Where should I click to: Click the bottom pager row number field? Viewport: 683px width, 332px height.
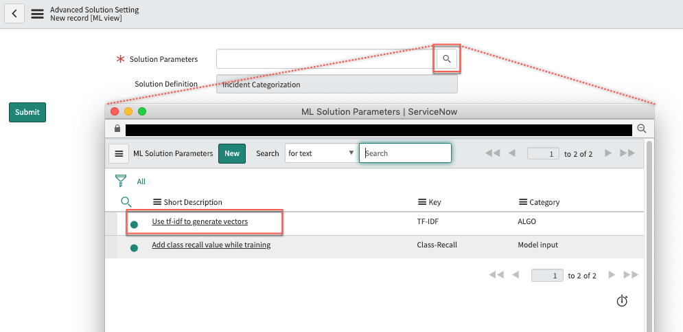(547, 275)
